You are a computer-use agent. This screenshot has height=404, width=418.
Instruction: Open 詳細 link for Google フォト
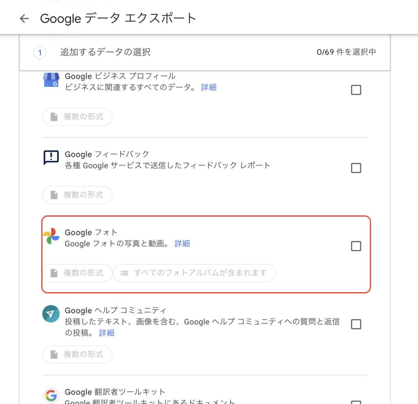click(x=182, y=243)
